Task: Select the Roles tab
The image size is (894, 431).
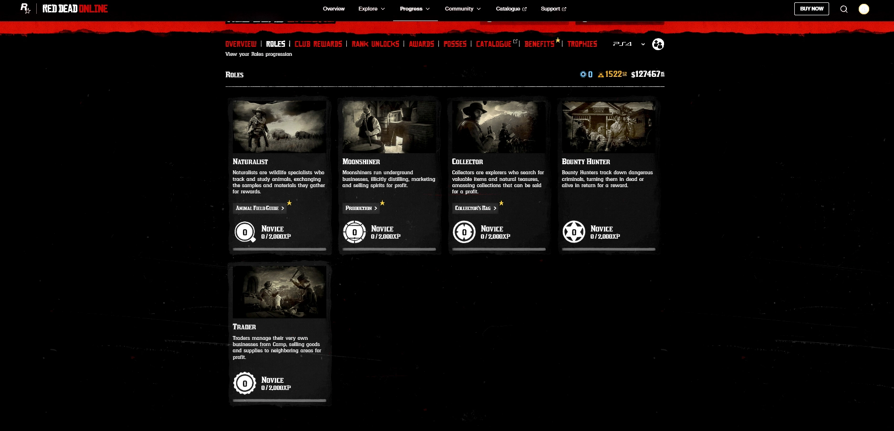Action: tap(276, 44)
